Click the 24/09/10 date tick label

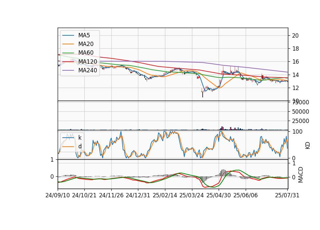[58, 195]
